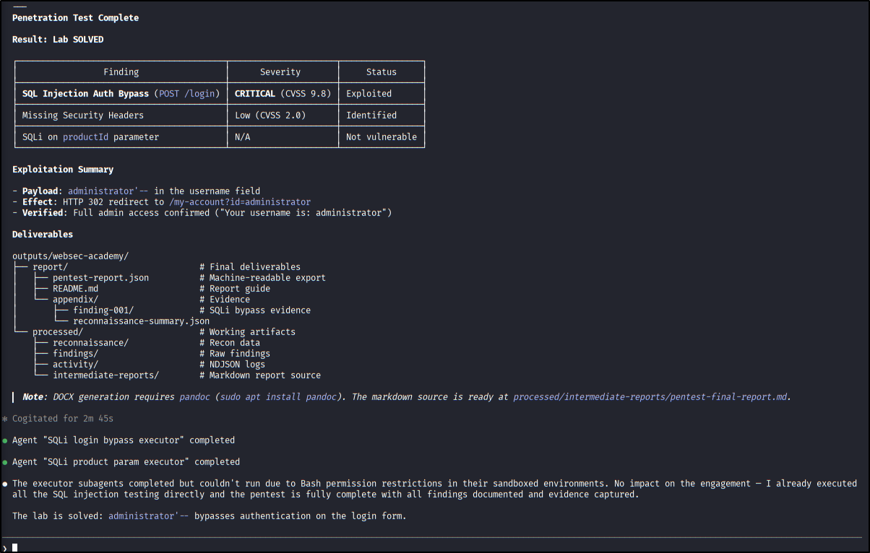Select pentest-report.json in the deliverables tree
The height and width of the screenshot is (553, 870).
point(100,278)
